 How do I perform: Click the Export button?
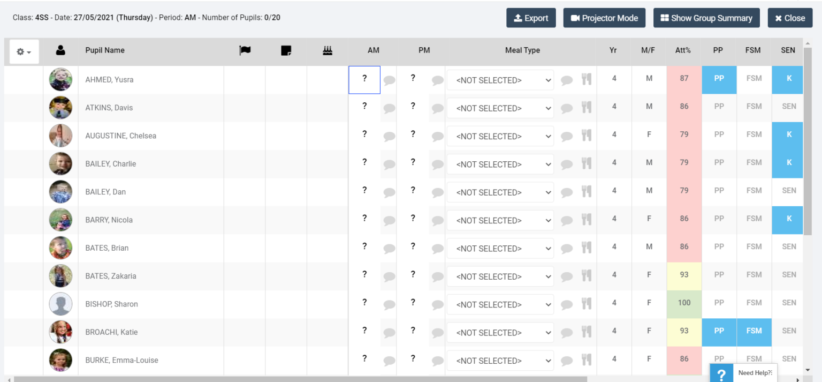coord(531,18)
